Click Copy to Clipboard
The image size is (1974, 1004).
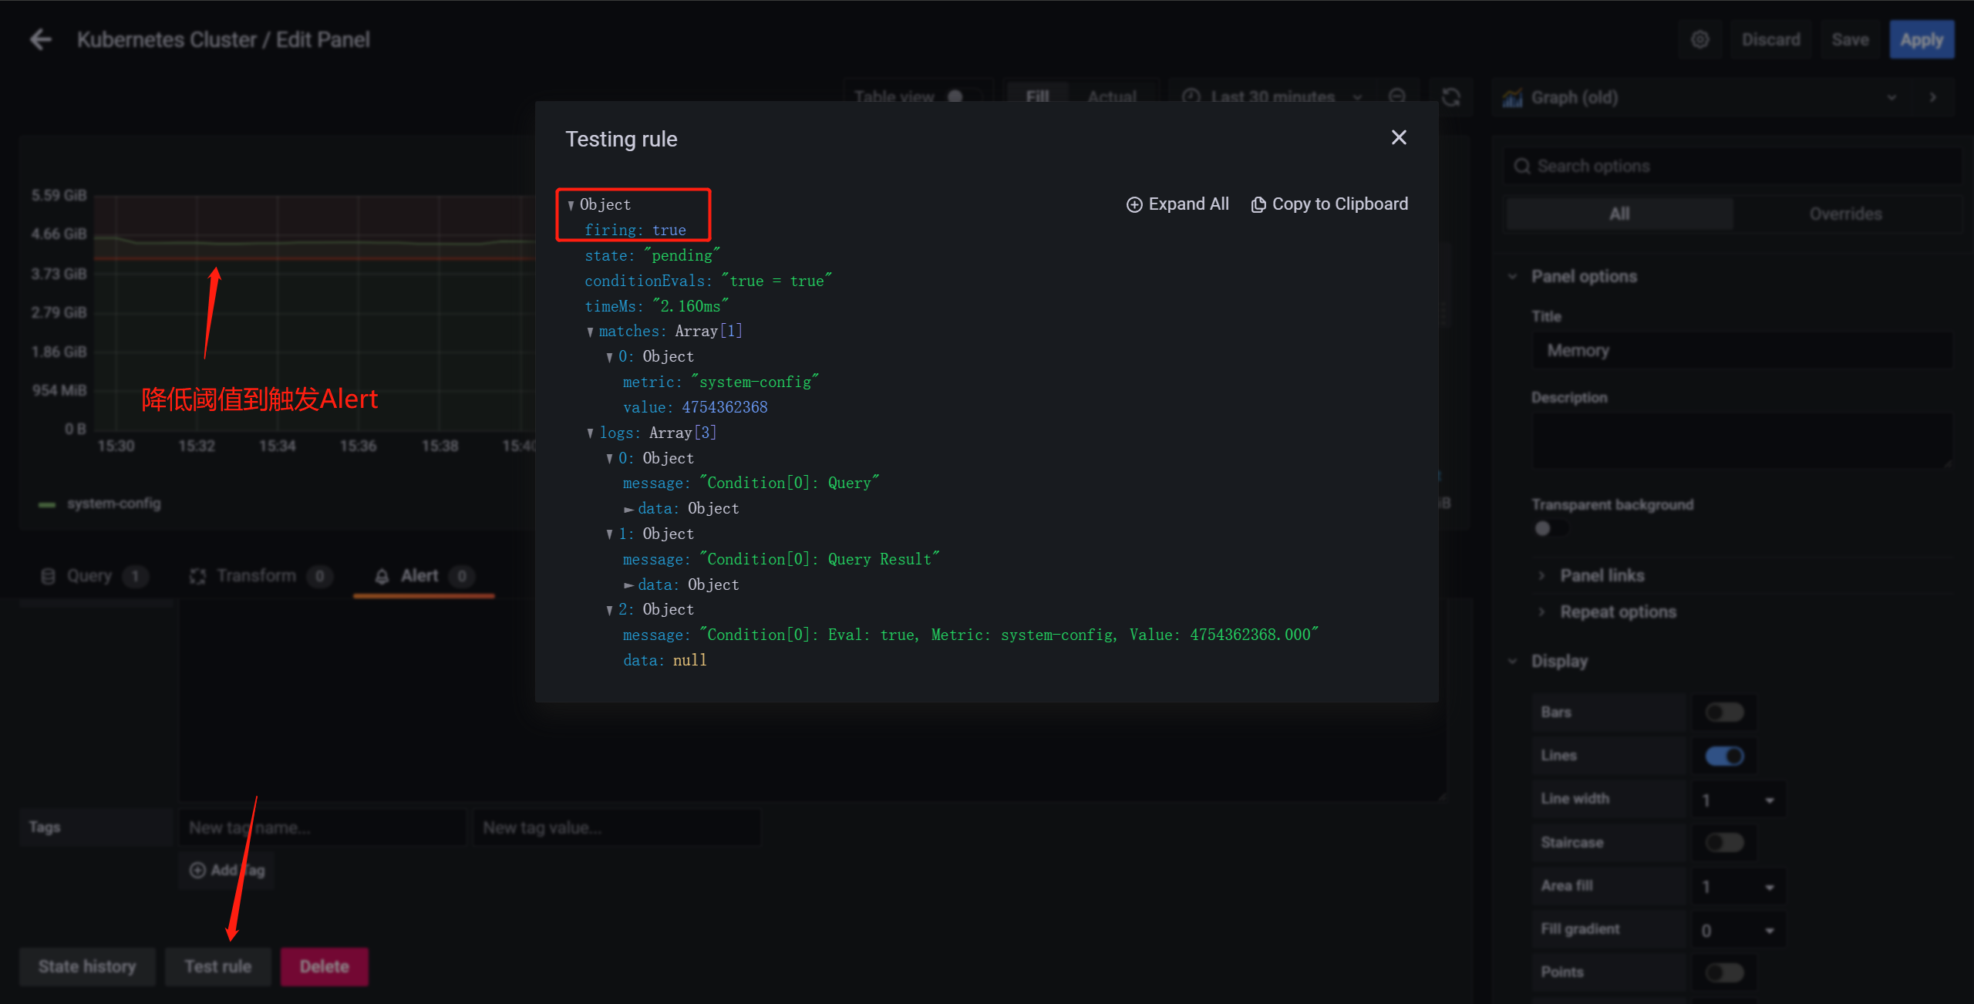(1329, 204)
